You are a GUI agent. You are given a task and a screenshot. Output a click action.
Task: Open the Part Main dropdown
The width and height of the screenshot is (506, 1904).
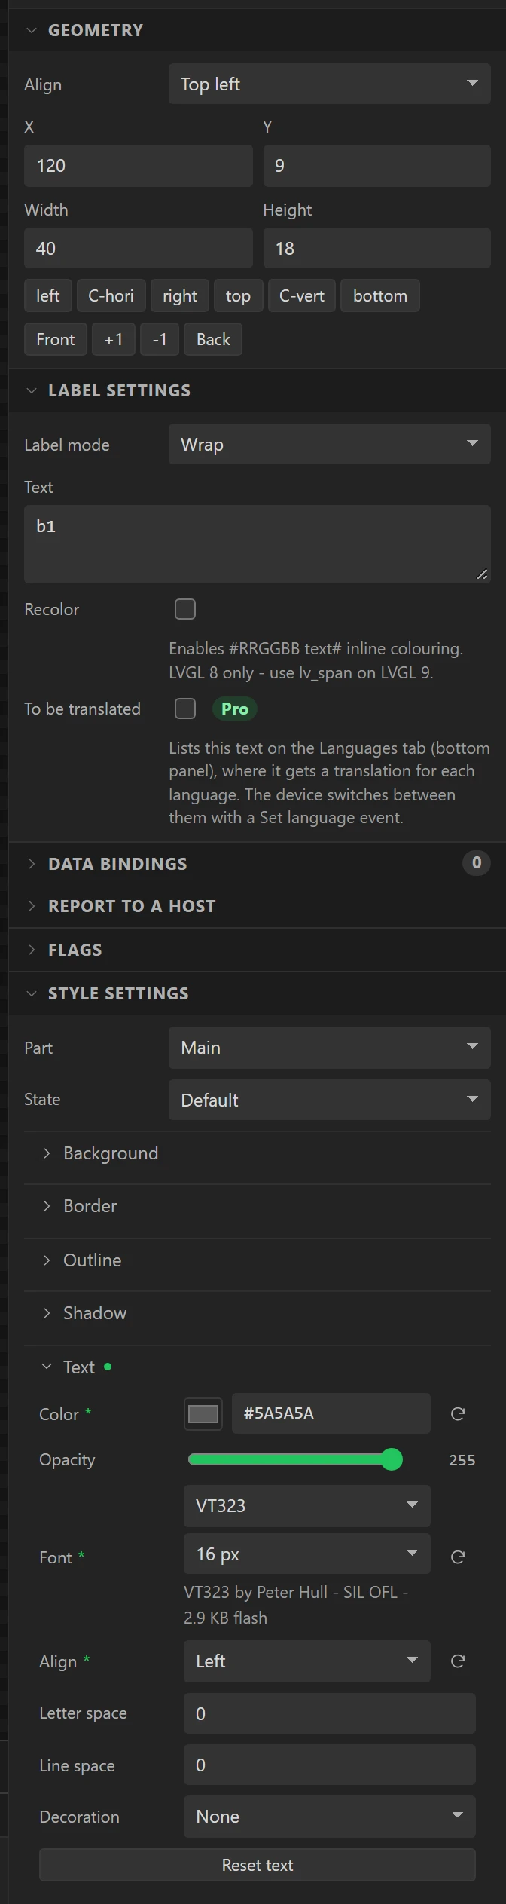tap(330, 1047)
